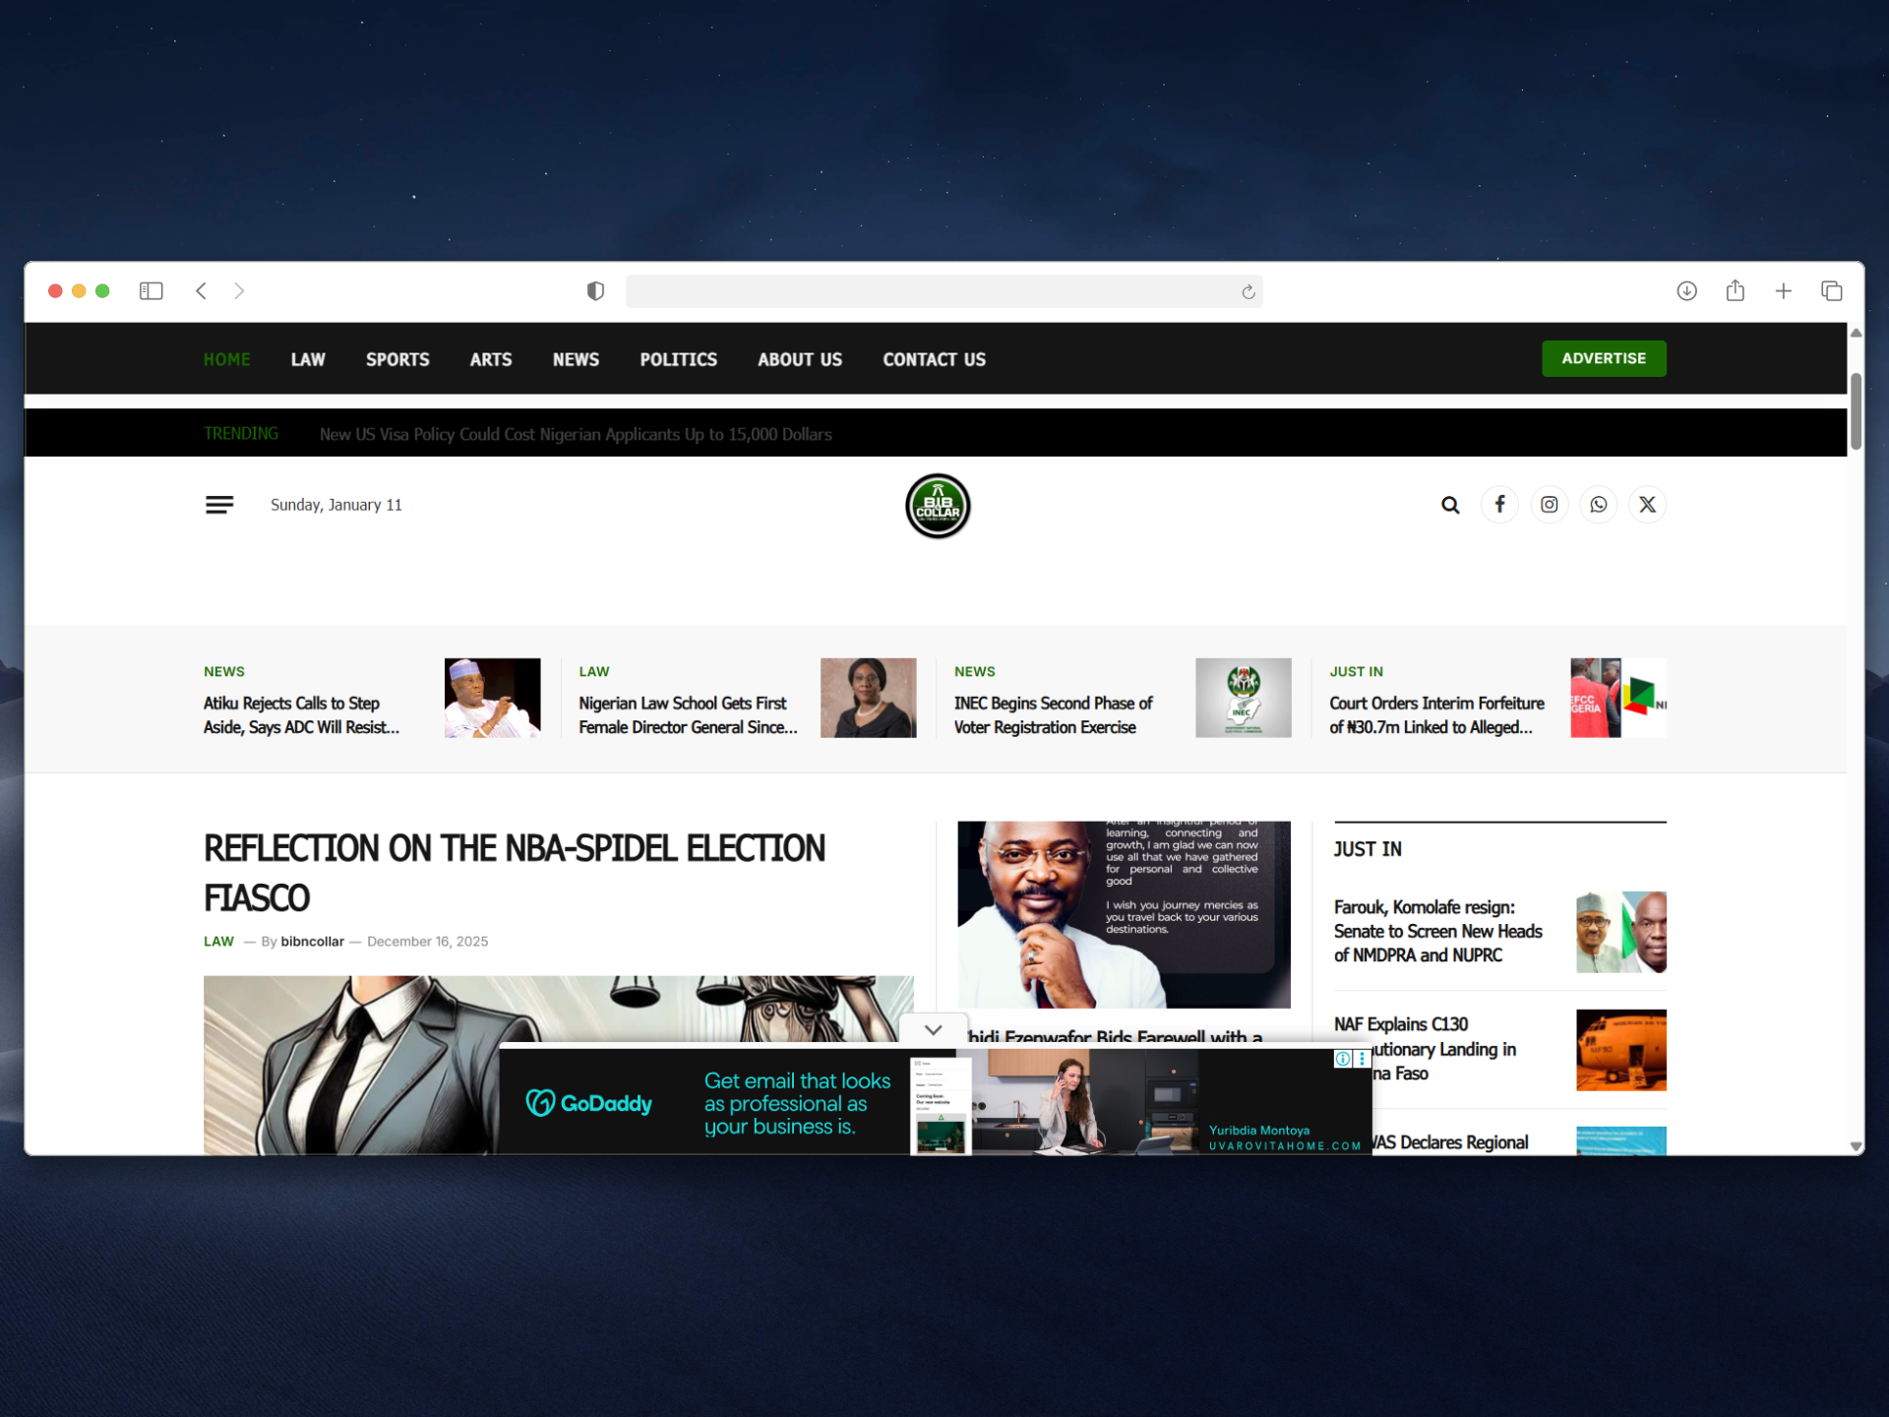
Task: Click the JUST IN label above forfeiture story
Action: pos(1356,671)
